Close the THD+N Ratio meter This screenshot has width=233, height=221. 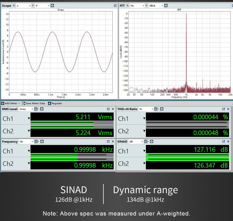(228, 109)
